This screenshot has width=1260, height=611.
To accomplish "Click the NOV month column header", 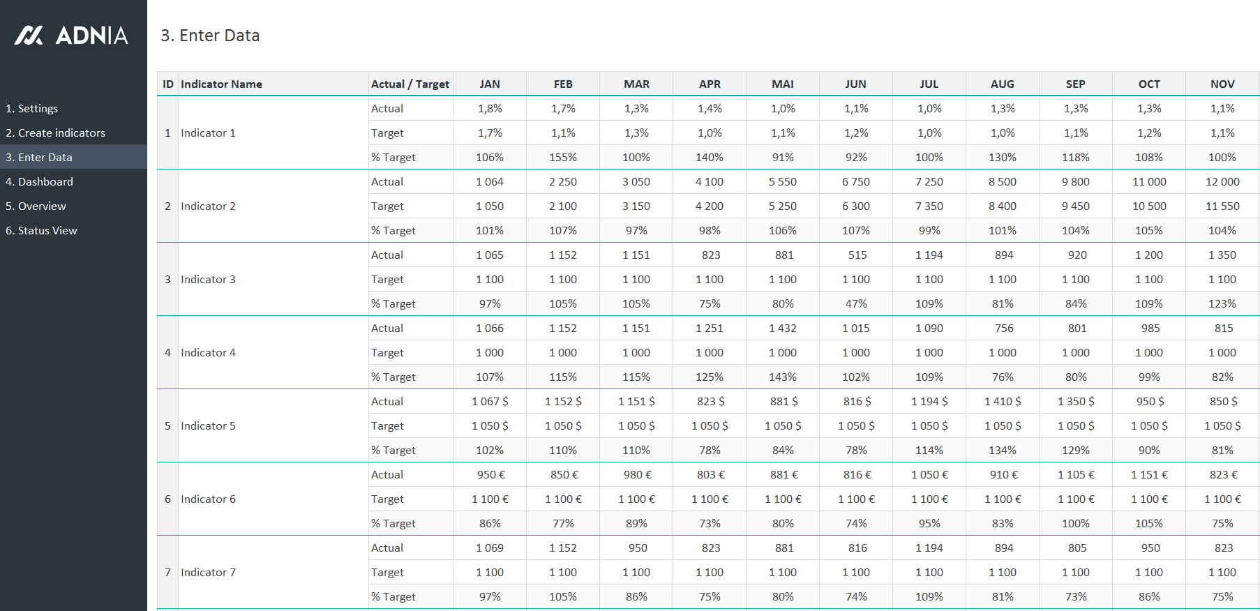I will (x=1222, y=84).
